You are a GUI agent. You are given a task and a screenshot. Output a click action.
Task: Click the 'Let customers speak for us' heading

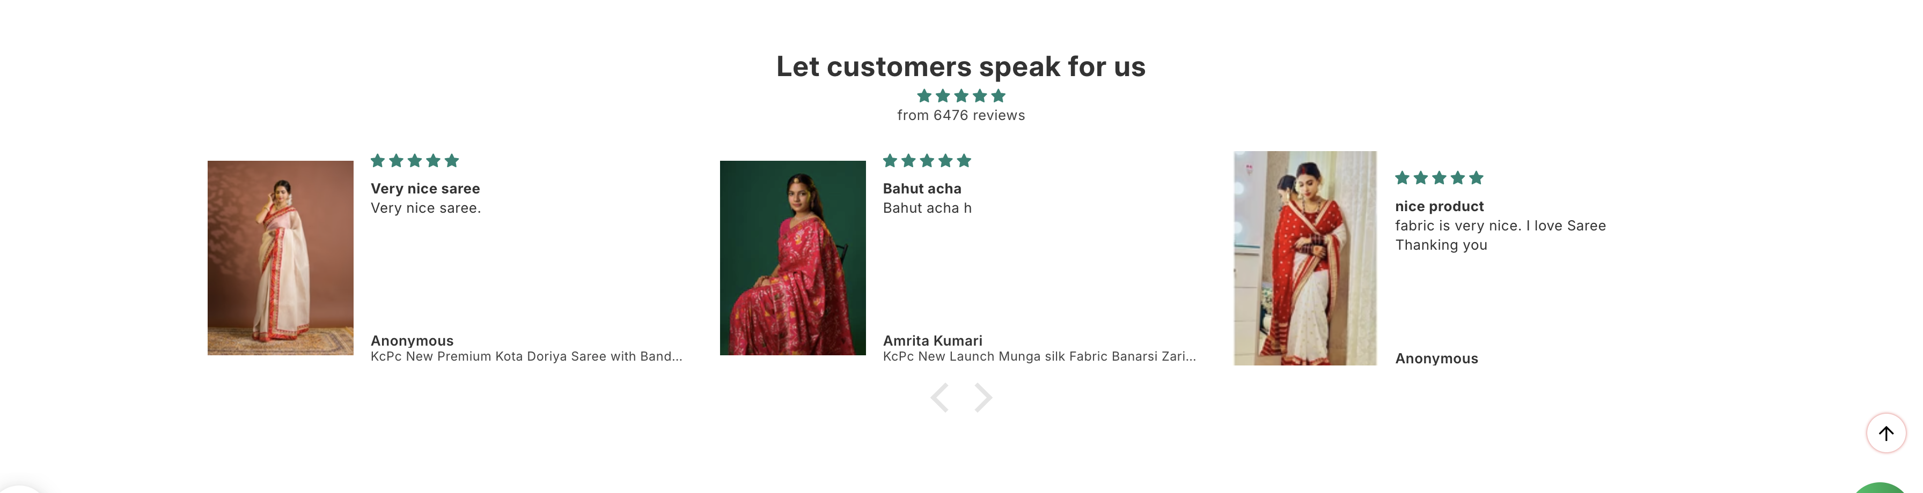pos(961,66)
